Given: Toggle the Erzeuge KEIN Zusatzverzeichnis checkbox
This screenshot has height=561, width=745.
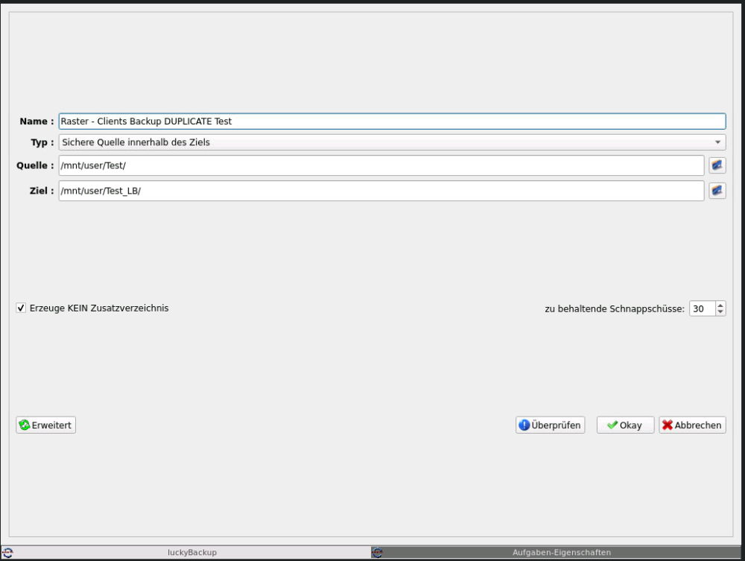Looking at the screenshot, I should pos(21,308).
